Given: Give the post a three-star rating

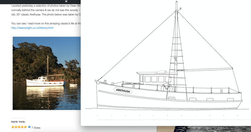Looking at the screenshot, I should pos(19,127).
